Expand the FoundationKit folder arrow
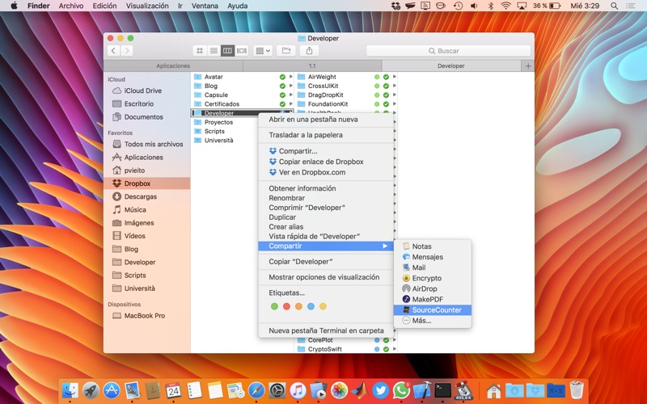The height and width of the screenshot is (404, 647). click(x=395, y=104)
